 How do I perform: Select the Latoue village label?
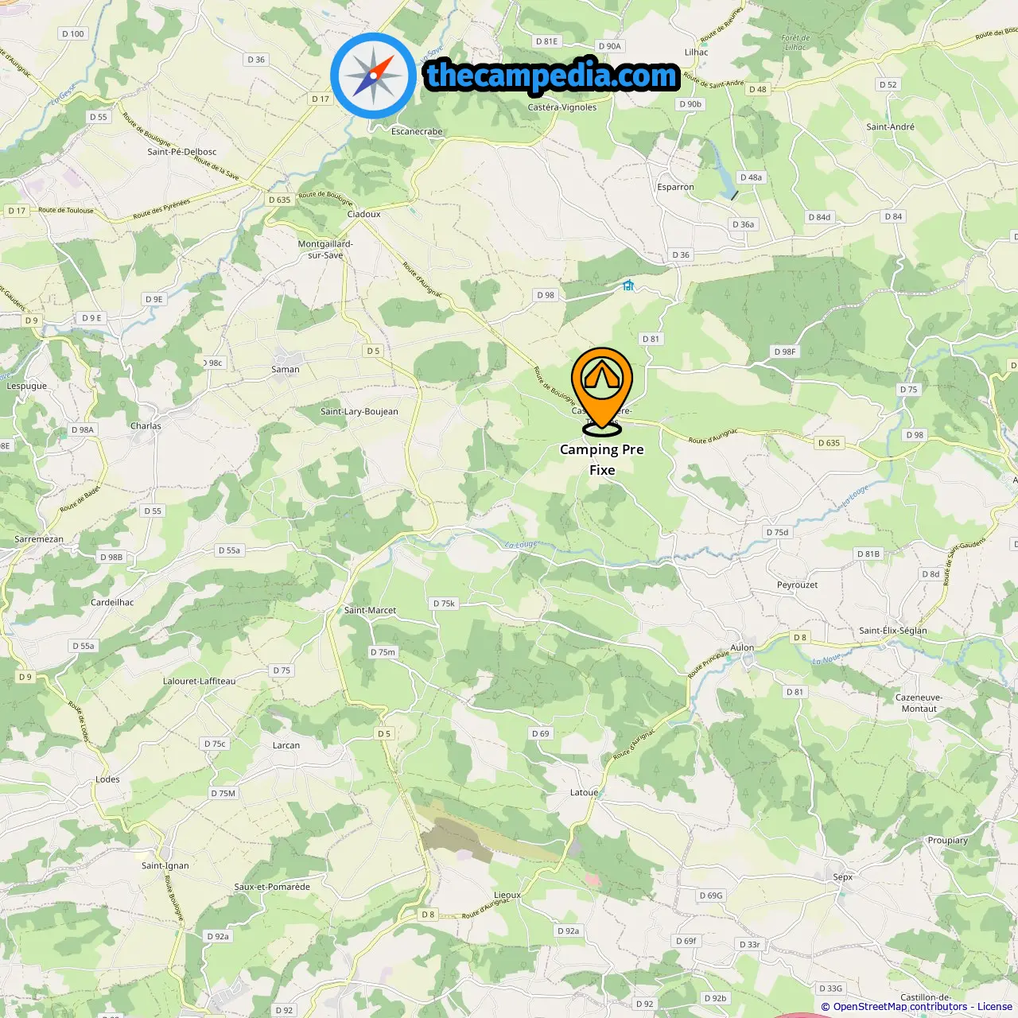(x=584, y=793)
